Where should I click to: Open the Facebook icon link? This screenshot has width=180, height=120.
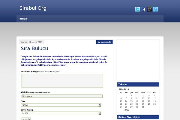pyautogui.click(x=143, y=9)
